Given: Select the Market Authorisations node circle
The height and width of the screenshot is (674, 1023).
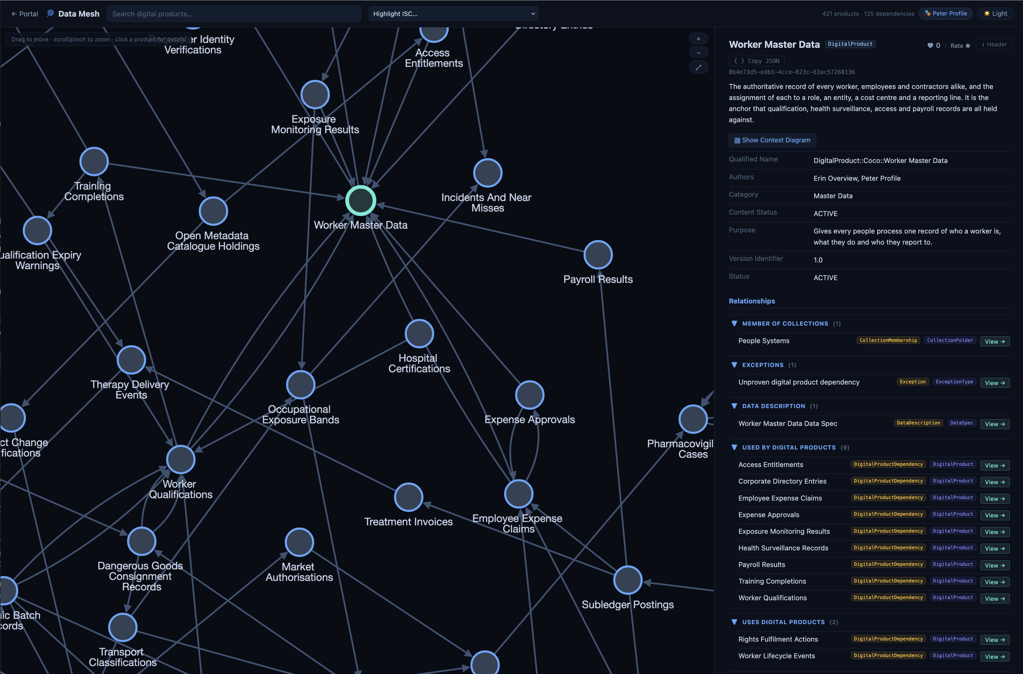Looking at the screenshot, I should pyautogui.click(x=299, y=543).
